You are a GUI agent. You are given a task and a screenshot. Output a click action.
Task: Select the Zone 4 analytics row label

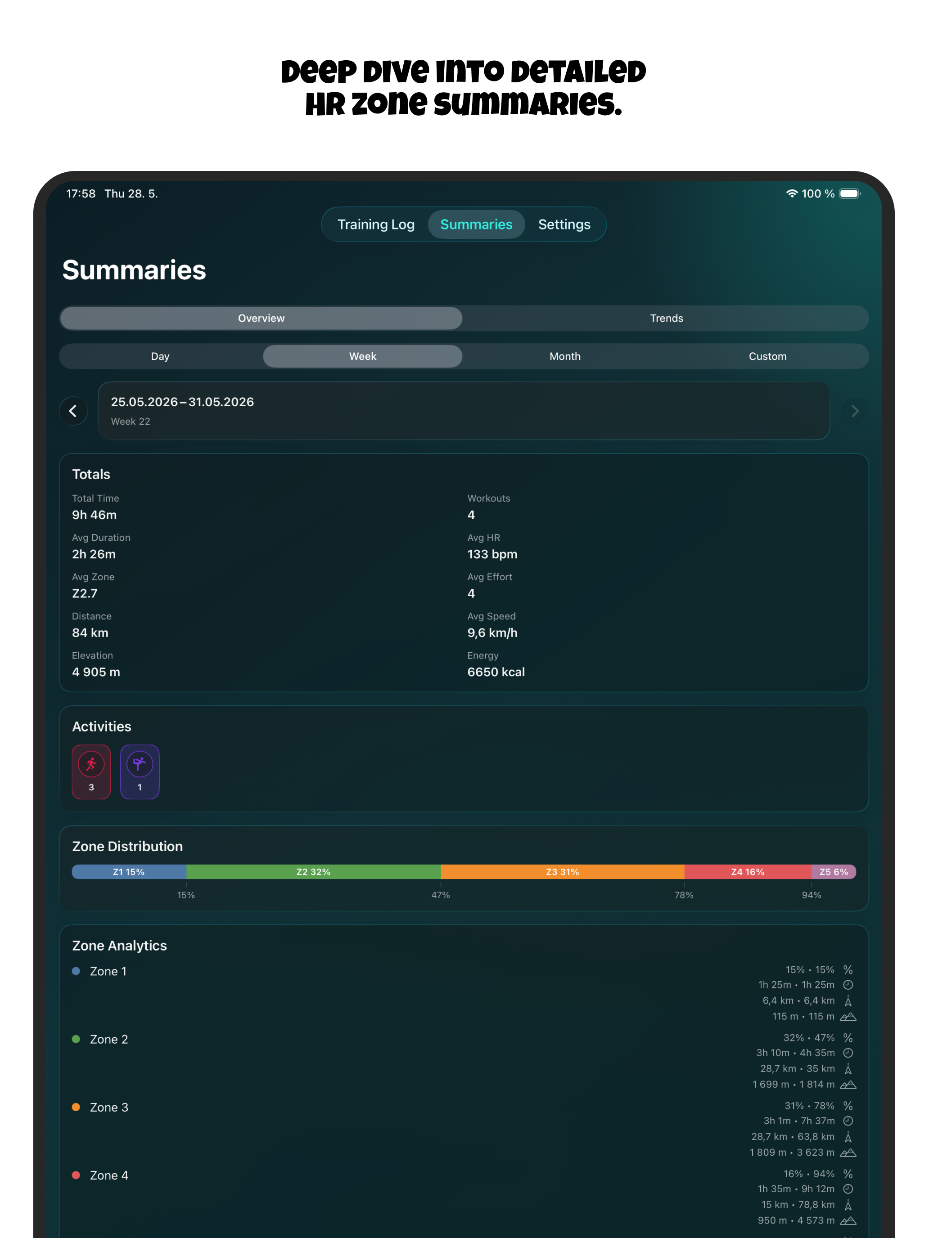(x=109, y=1176)
